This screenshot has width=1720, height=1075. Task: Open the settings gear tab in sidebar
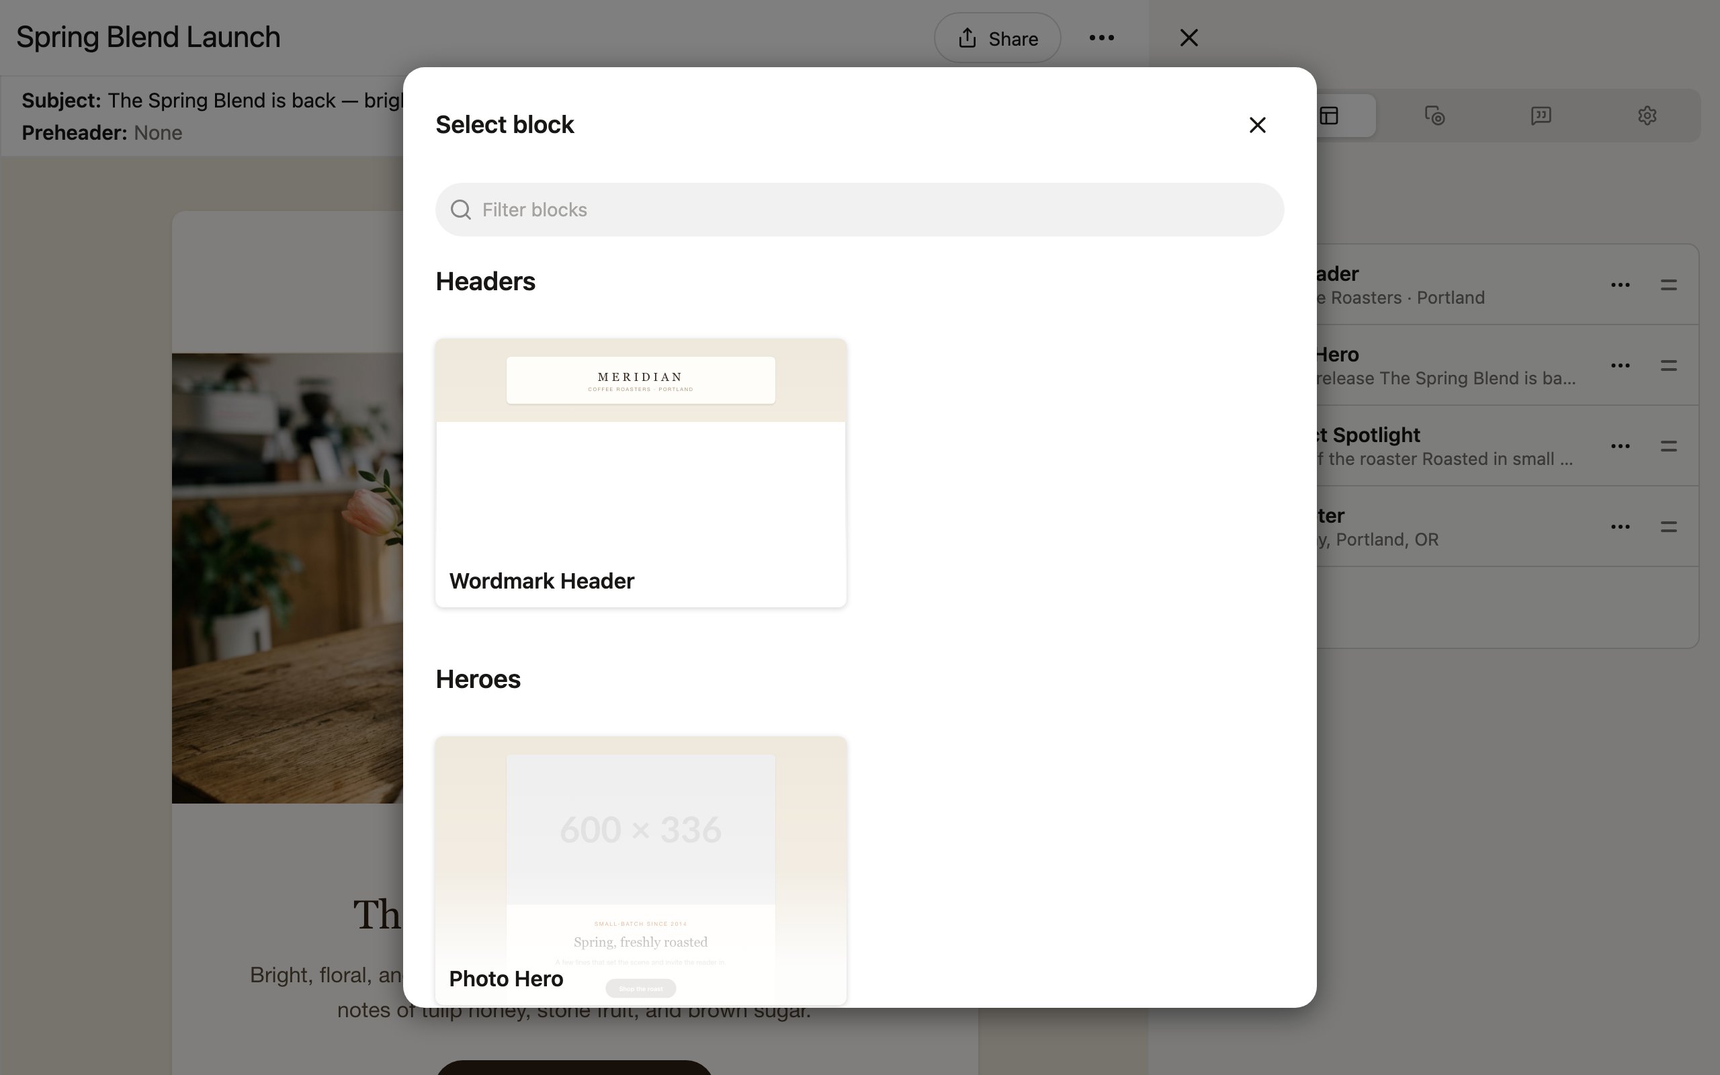coord(1647,116)
